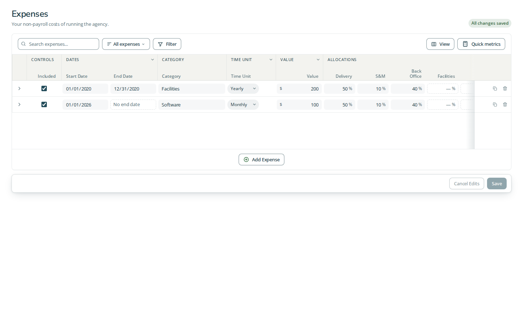Image resolution: width=523 pixels, height=327 pixels.
Task: Click the Expenses page heading
Action: 30,14
